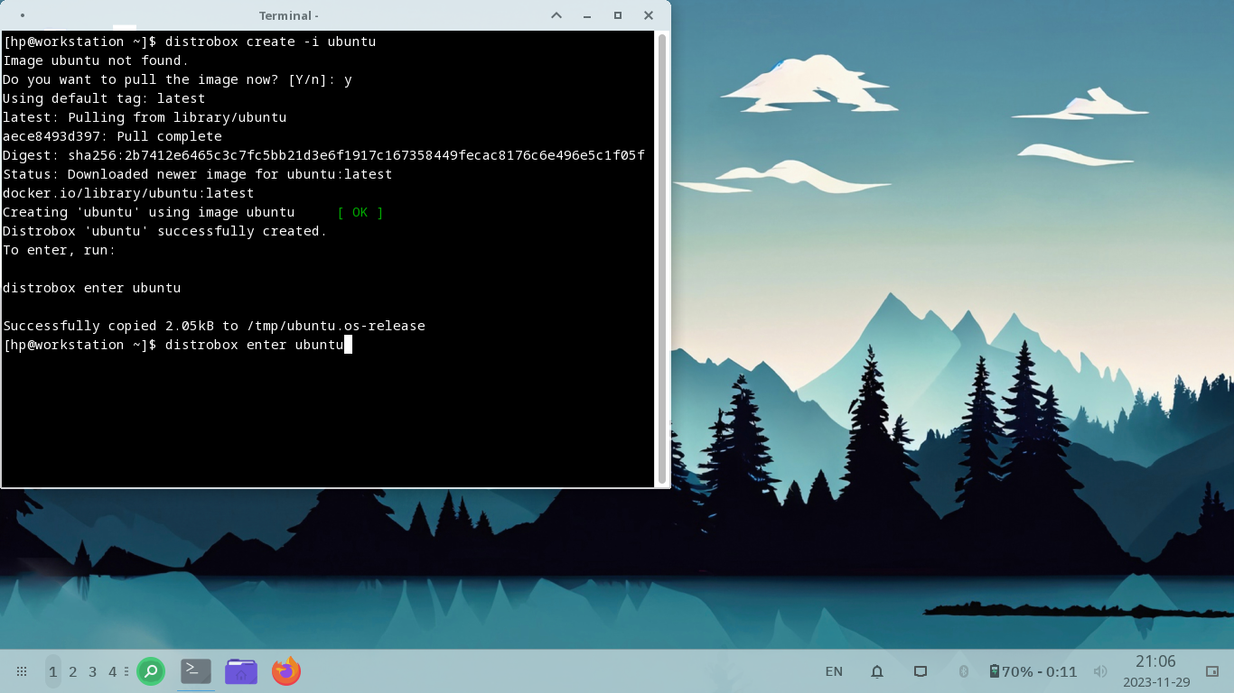Open the notifications bell

tap(877, 671)
